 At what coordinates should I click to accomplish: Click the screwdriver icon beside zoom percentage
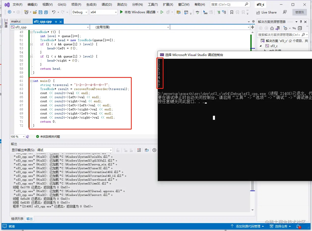click(28, 137)
